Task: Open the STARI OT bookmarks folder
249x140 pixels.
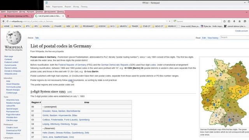Action: coord(145,26)
